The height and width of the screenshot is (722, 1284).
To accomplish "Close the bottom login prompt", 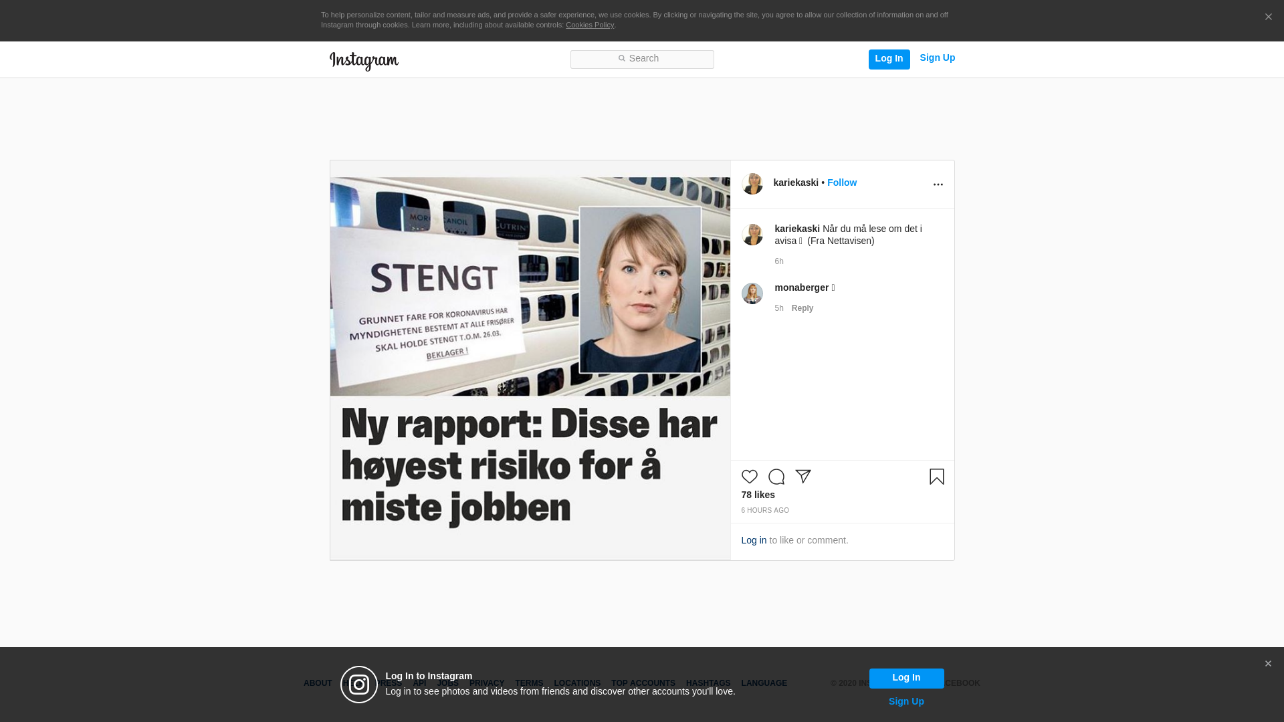I will pyautogui.click(x=1267, y=664).
